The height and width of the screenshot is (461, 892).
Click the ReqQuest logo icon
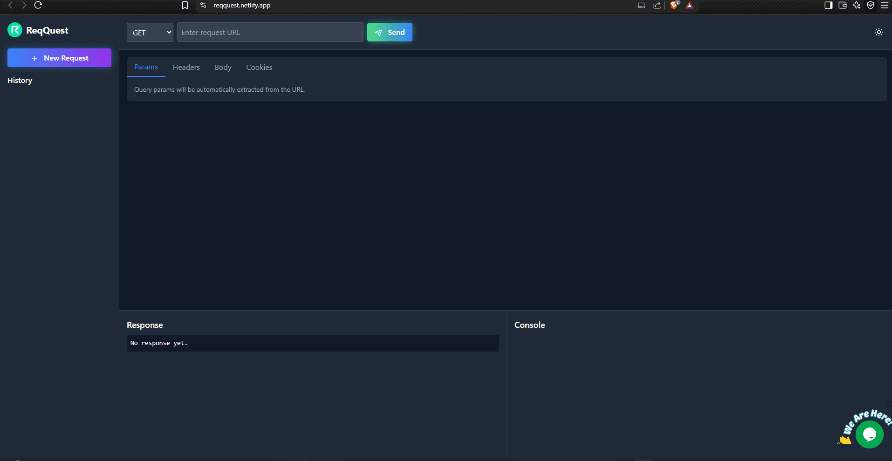[14, 30]
